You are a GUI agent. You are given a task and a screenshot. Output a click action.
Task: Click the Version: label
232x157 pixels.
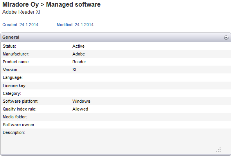tap(11, 70)
